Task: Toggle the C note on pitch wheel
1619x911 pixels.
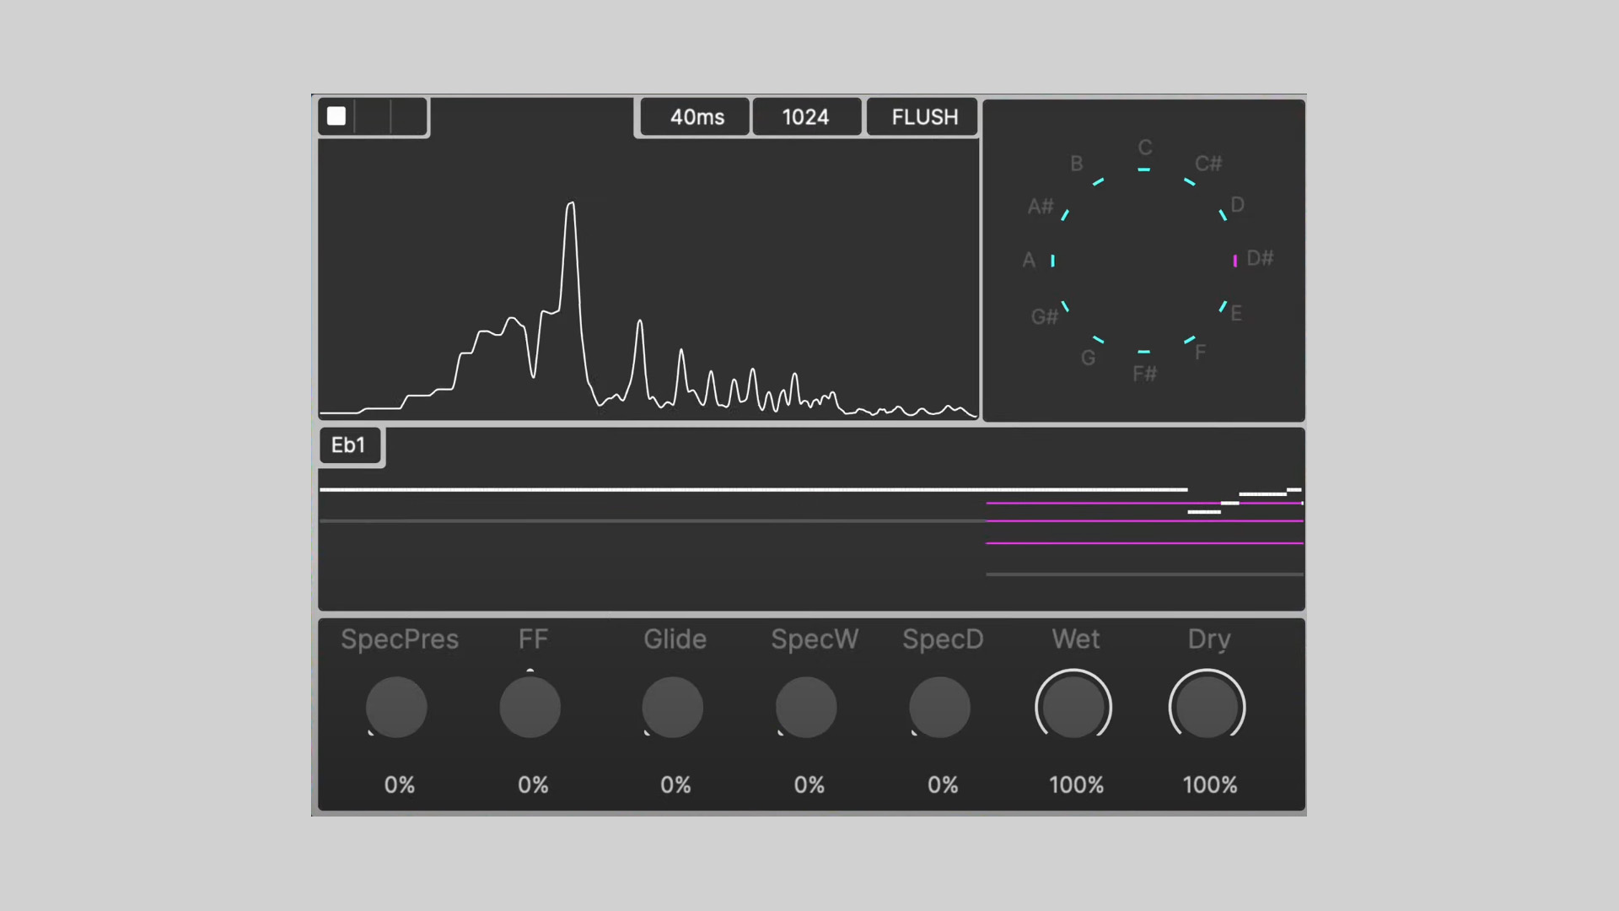Action: [x=1143, y=170]
